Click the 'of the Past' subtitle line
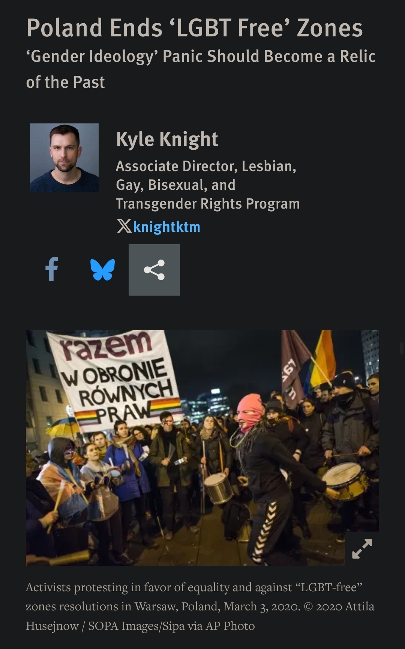 coord(65,82)
